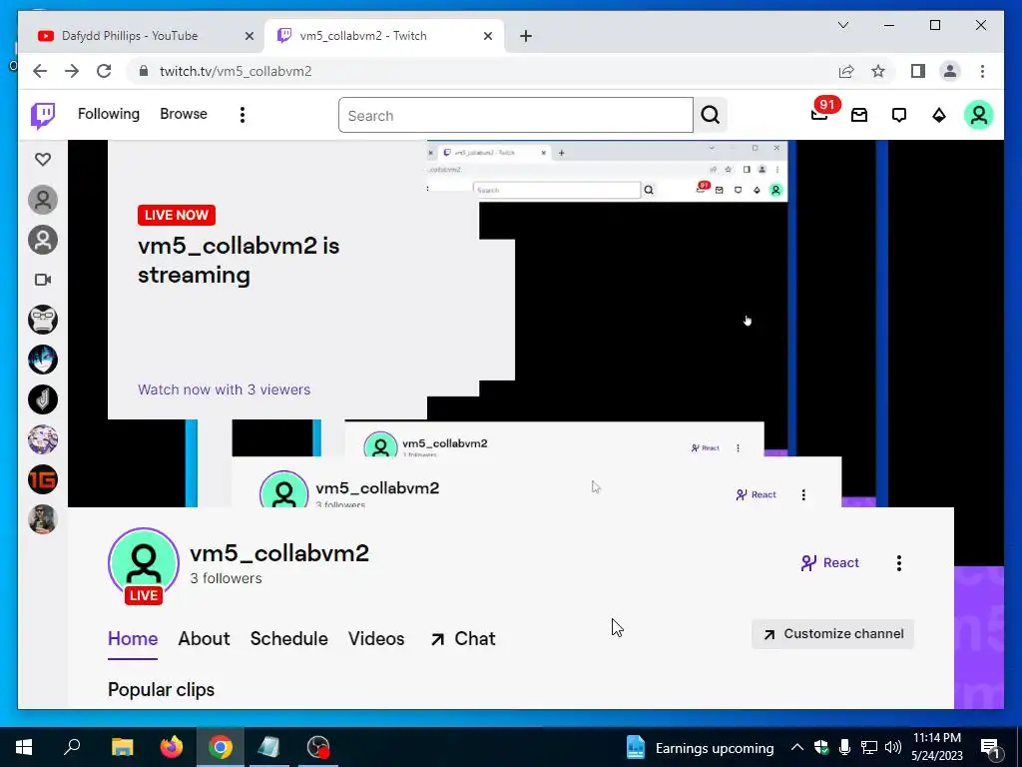Toggle the Chrome side panel icon
Viewport: 1022px width, 767px height.
pos(918,71)
